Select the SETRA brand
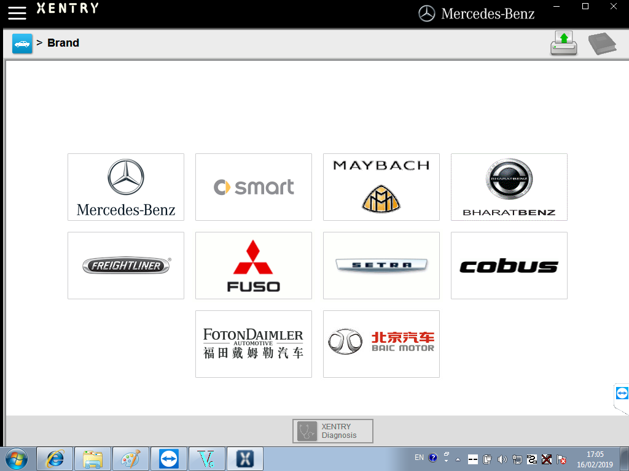Viewport: 629px width, 471px height. tap(381, 266)
